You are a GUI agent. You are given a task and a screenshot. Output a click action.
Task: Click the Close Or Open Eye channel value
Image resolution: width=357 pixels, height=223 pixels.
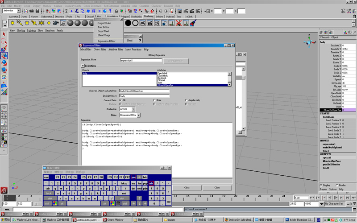(x=349, y=110)
